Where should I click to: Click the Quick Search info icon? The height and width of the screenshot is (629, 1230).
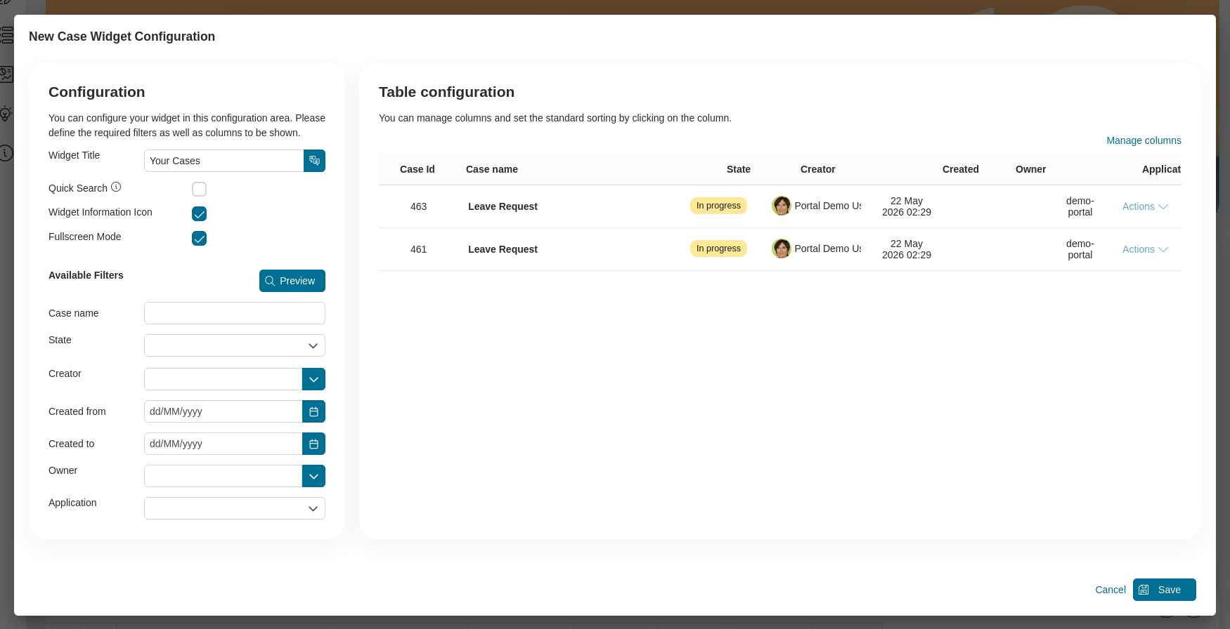[x=116, y=187]
